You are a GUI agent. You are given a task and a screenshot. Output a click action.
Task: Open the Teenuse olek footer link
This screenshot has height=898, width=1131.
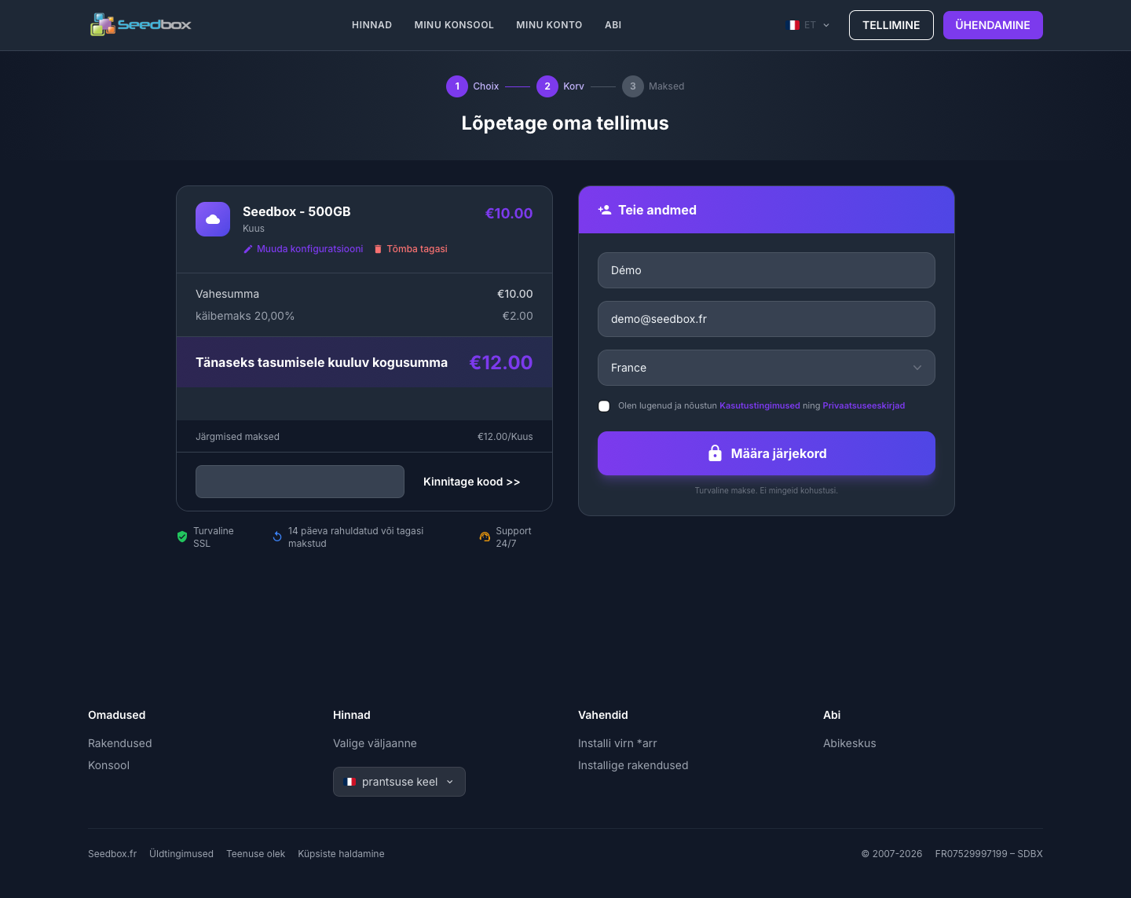[255, 854]
